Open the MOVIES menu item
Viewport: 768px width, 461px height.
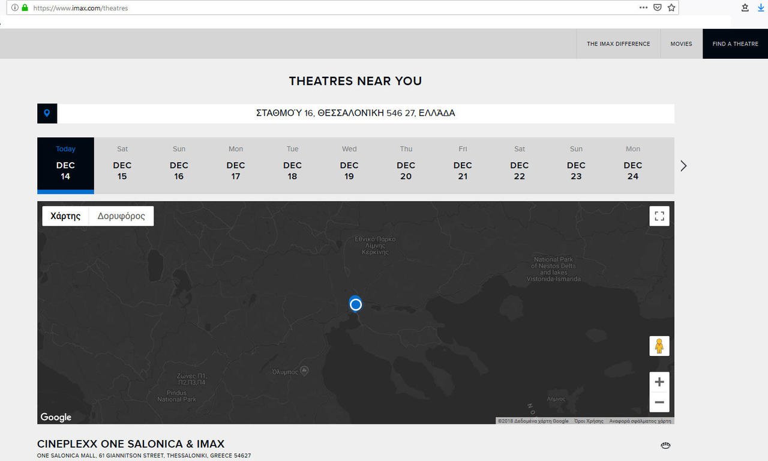tap(681, 44)
